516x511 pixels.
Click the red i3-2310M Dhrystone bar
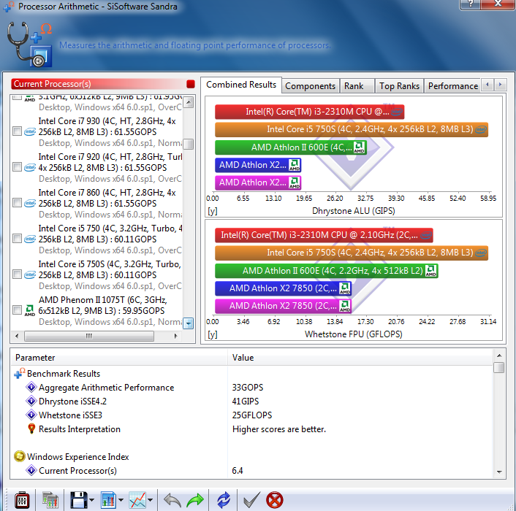309,112
